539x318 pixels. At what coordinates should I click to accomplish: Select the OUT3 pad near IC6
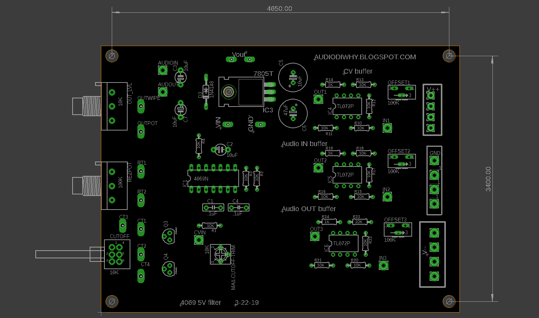(316, 236)
